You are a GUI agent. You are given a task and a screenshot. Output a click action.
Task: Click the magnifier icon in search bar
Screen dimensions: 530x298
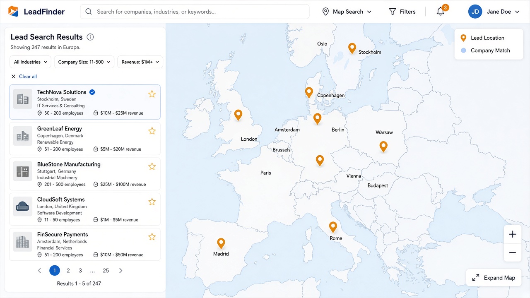(x=89, y=12)
